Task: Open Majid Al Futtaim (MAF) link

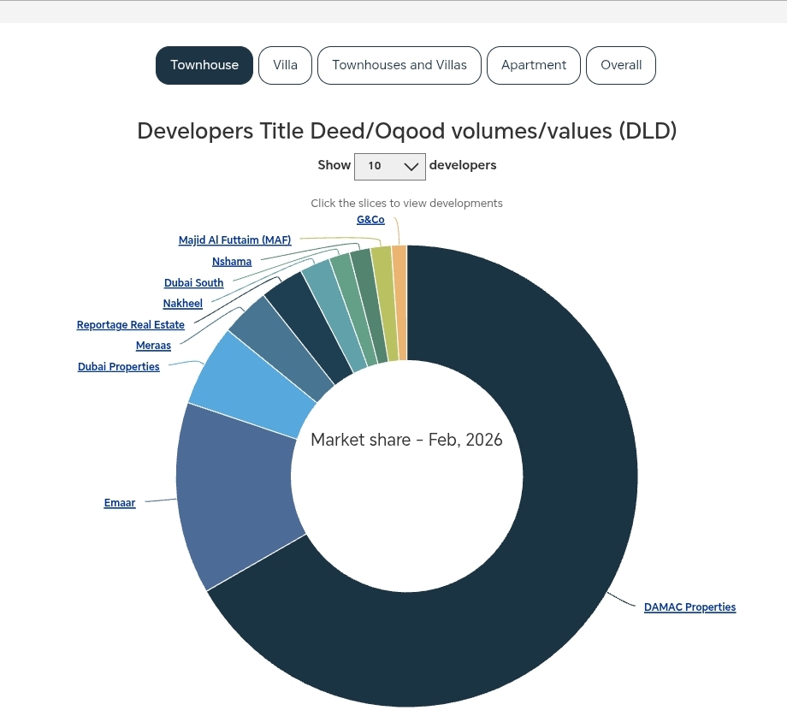Action: click(x=235, y=240)
